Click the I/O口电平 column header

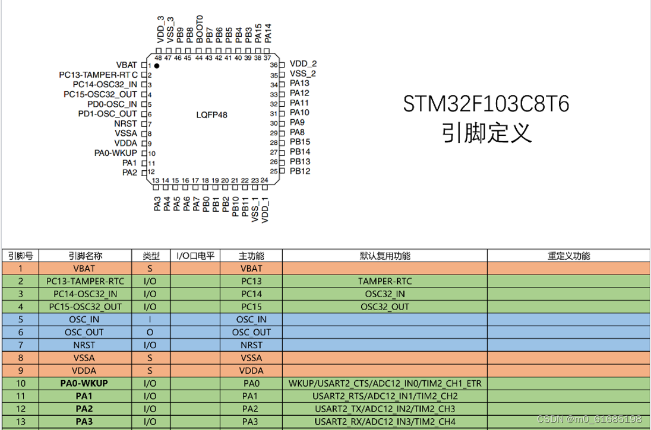195,256
